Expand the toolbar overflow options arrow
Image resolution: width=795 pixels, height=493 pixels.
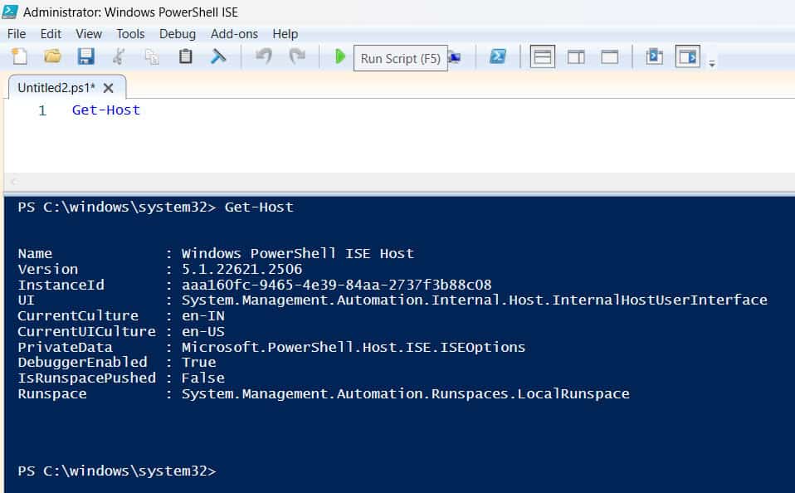[x=712, y=64]
